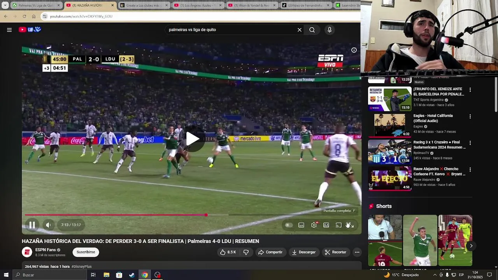Click the browser home icon

point(33,16)
